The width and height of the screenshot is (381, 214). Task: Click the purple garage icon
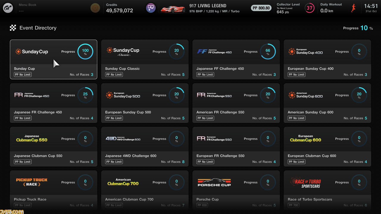(x=151, y=8)
